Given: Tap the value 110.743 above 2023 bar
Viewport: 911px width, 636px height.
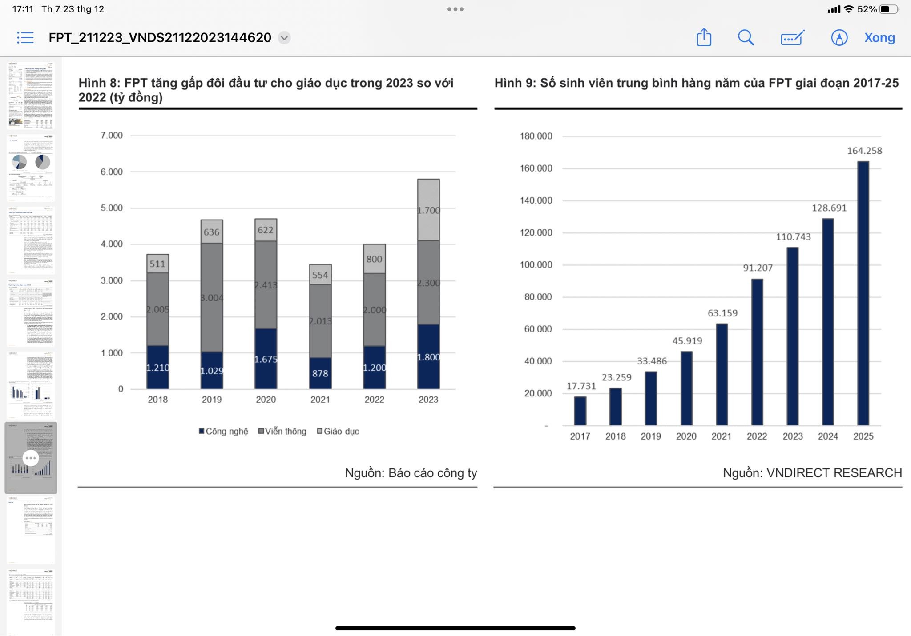Looking at the screenshot, I should 794,237.
